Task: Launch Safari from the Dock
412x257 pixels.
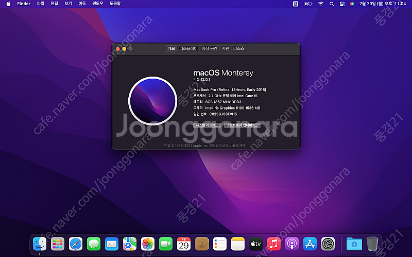Action: [76, 244]
